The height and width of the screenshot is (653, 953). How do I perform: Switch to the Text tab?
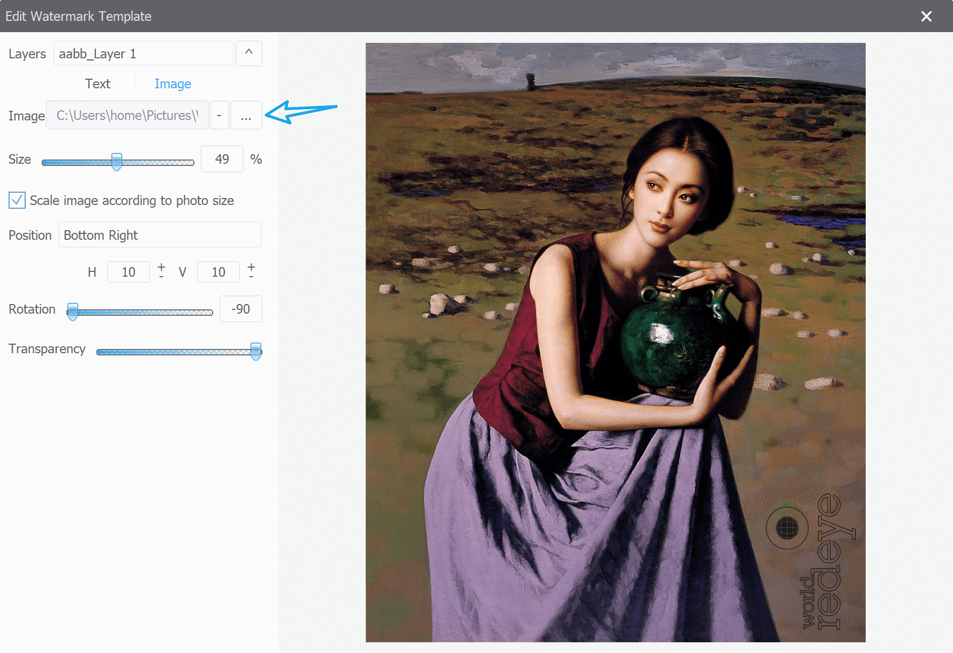pos(97,84)
